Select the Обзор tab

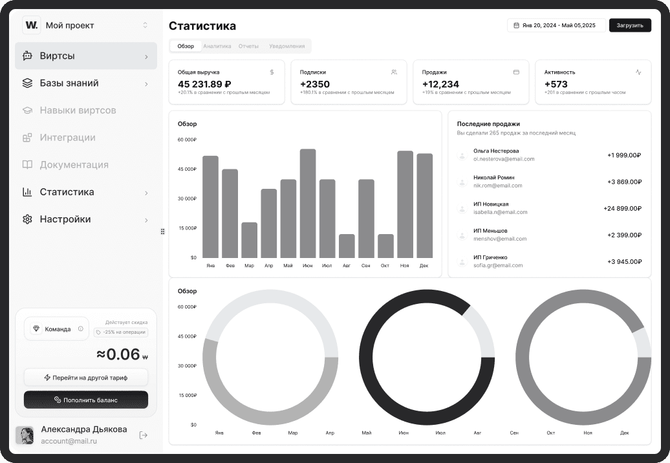(x=186, y=46)
